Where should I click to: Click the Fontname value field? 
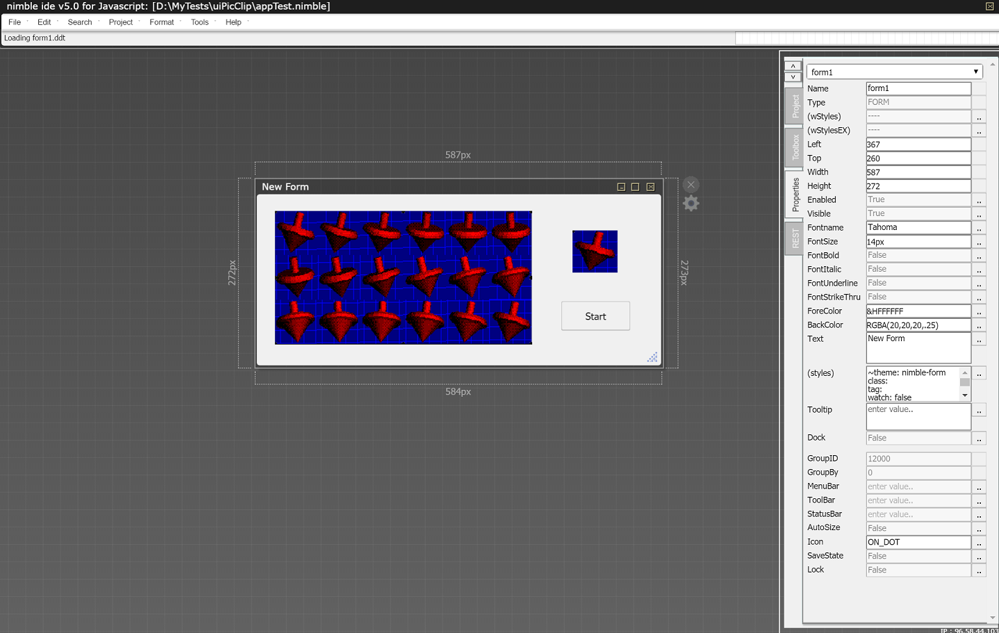(918, 228)
